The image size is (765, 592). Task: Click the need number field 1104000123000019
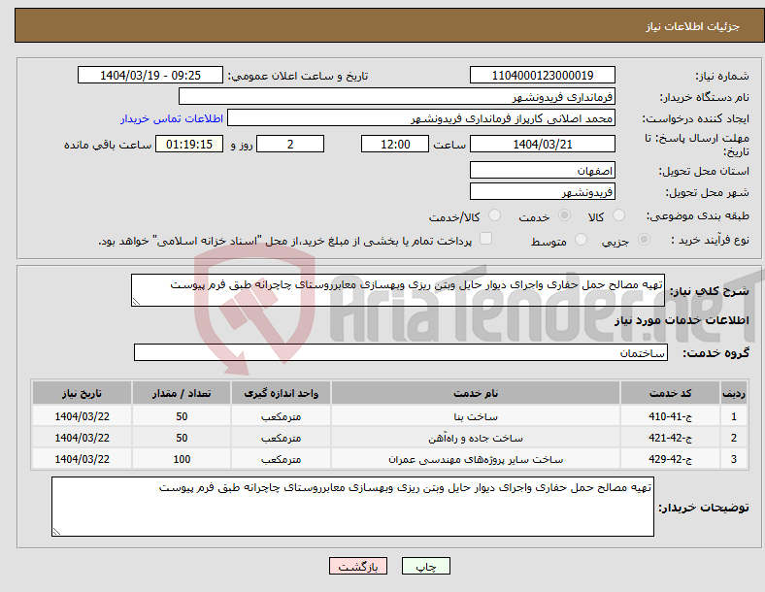click(x=543, y=75)
